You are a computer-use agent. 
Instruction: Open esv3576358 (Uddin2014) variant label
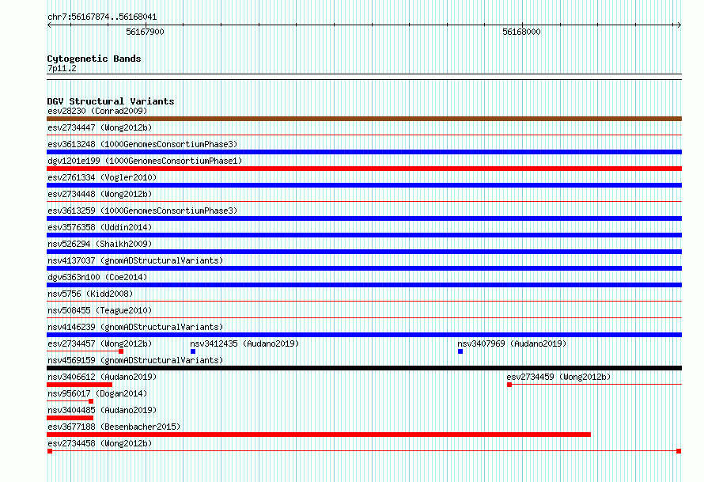(100, 227)
